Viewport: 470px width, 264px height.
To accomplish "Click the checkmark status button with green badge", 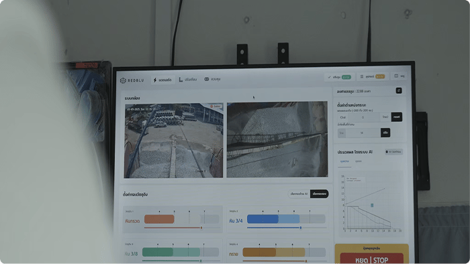I will (x=339, y=77).
